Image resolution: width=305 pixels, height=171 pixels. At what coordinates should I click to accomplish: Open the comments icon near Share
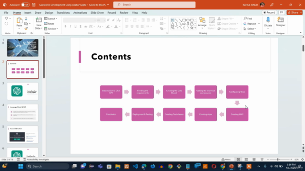tap(281, 12)
